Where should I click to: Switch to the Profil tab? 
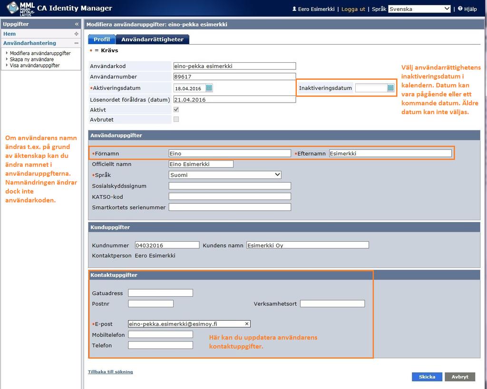click(x=102, y=39)
